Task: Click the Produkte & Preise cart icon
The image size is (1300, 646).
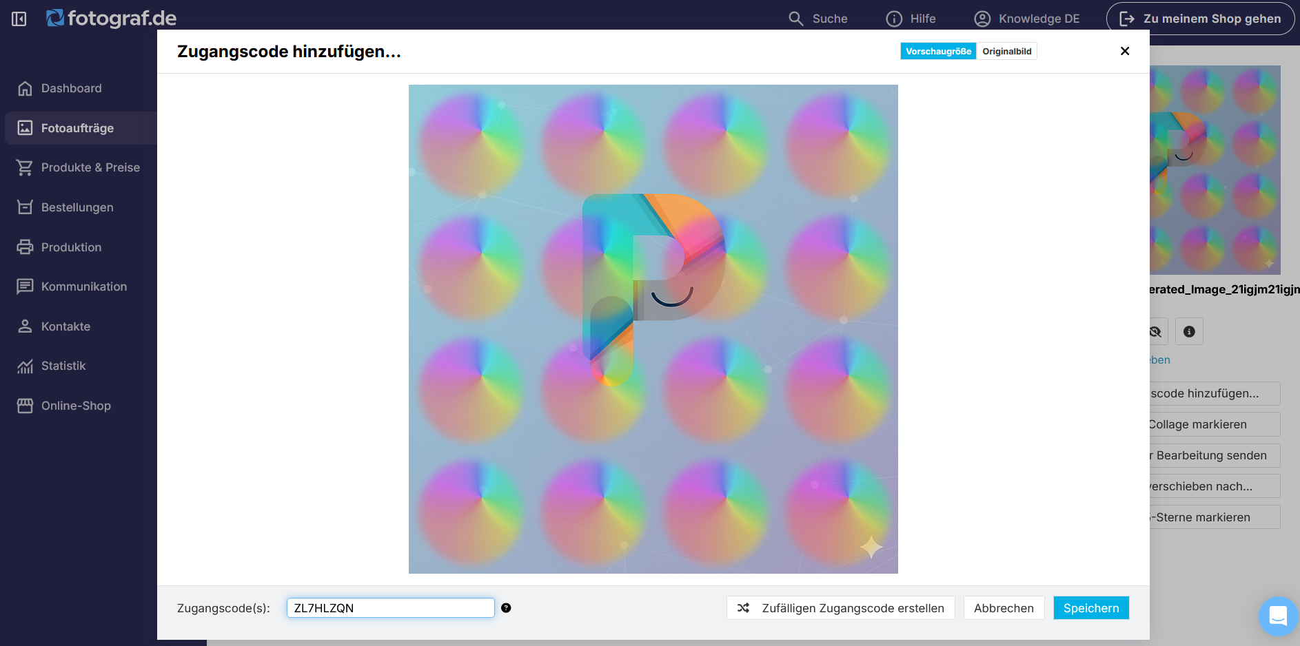Action: pyautogui.click(x=25, y=167)
